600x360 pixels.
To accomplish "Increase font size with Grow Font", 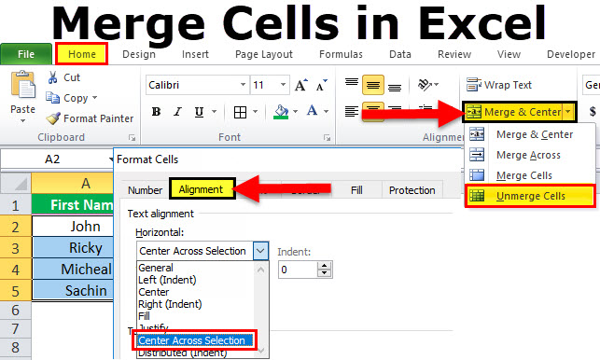I will 300,85.
